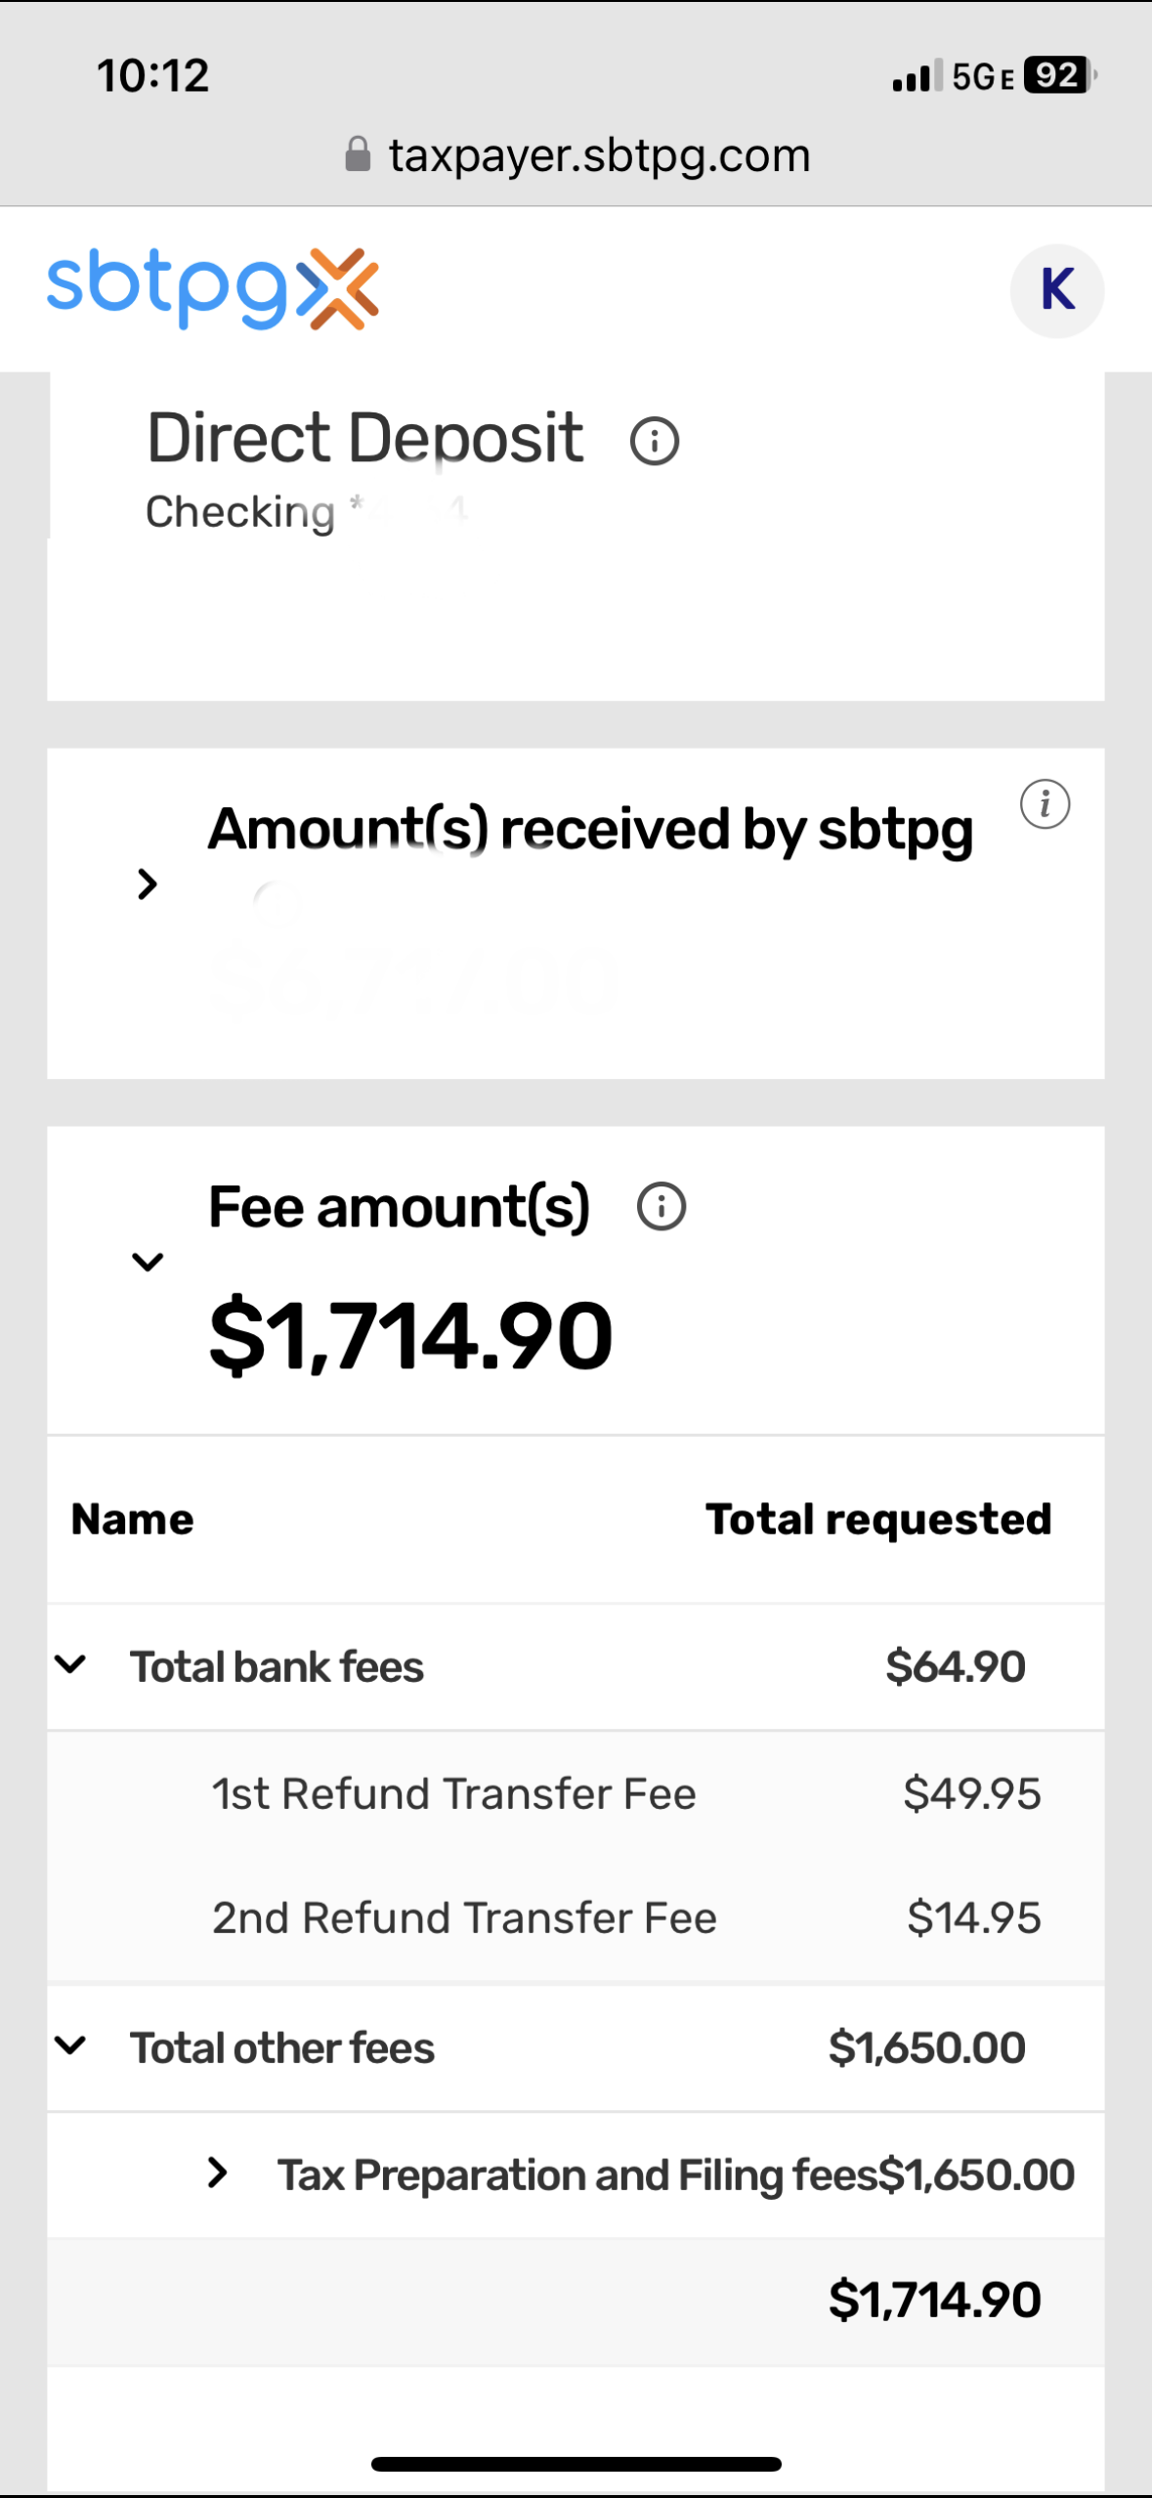The width and height of the screenshot is (1152, 2498).
Task: Select the 1st Refund Transfer Fee row
Action: [576, 1793]
